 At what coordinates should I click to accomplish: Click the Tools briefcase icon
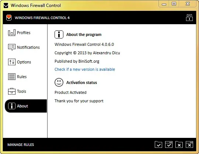(12, 91)
